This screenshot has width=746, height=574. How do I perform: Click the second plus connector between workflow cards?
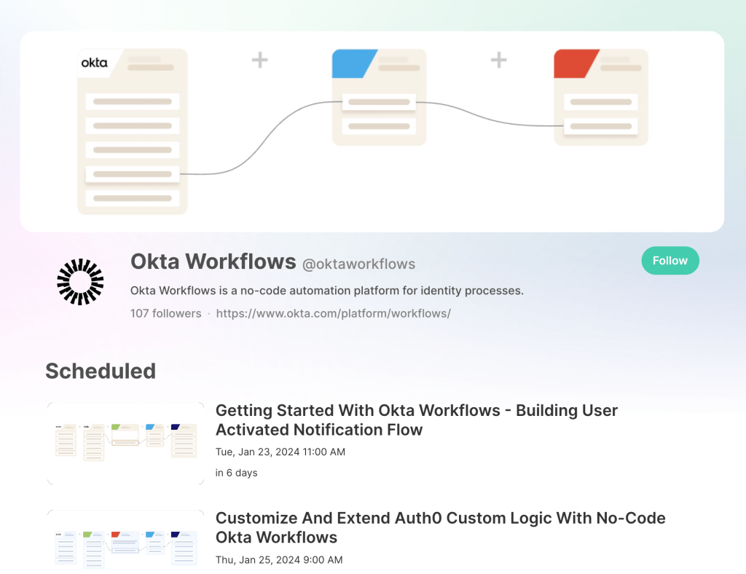click(x=498, y=60)
